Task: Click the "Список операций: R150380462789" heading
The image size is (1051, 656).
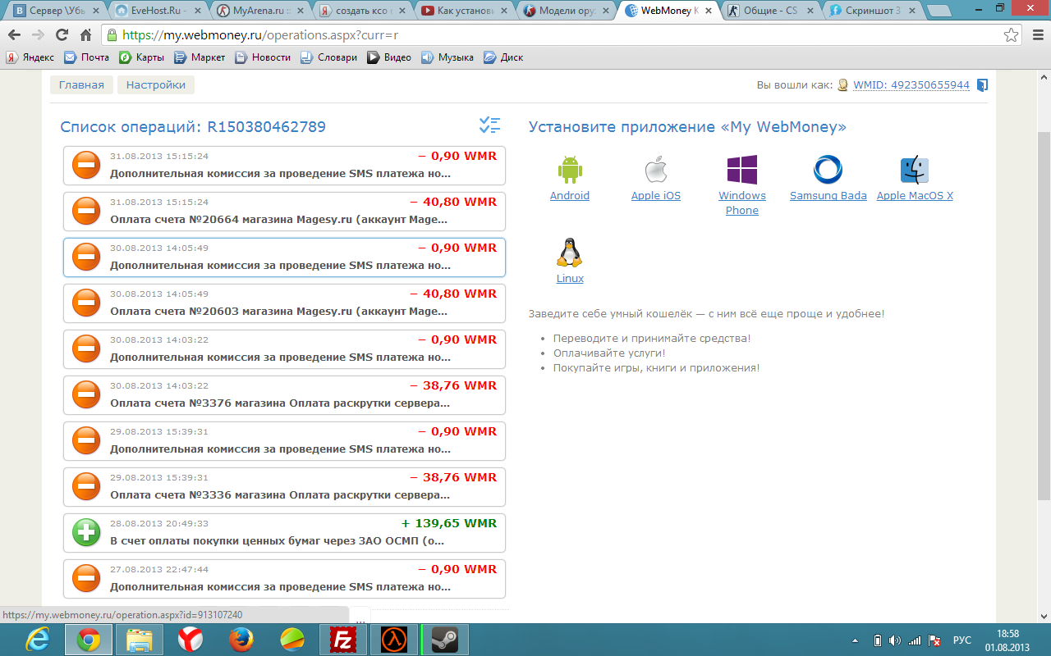Action: click(x=193, y=127)
